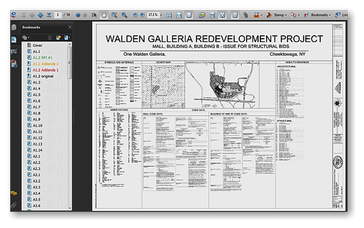
Task: Activate the Select tool cursor icon
Action: click(x=94, y=15)
